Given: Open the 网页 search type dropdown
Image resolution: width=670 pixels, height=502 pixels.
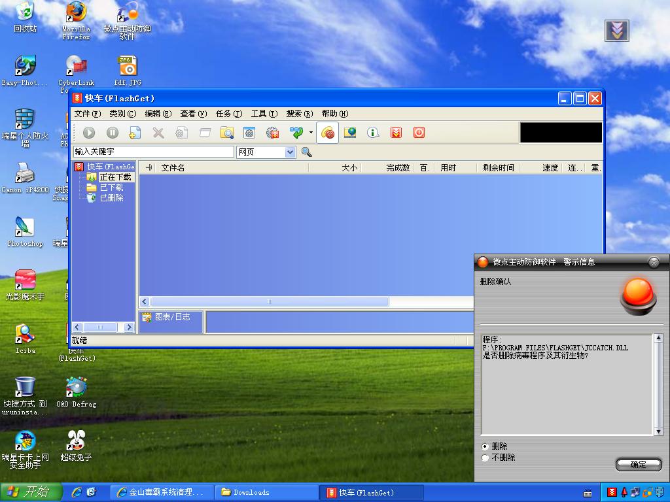Looking at the screenshot, I should pos(290,152).
